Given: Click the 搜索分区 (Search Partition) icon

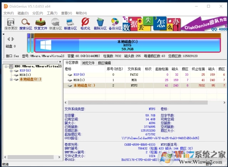Looking at the screenshot, I should coord(26,23).
